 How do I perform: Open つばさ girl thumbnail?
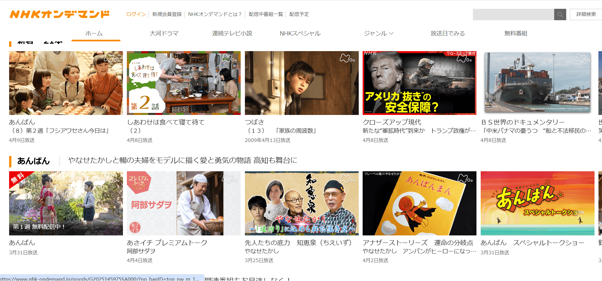tap(302, 83)
